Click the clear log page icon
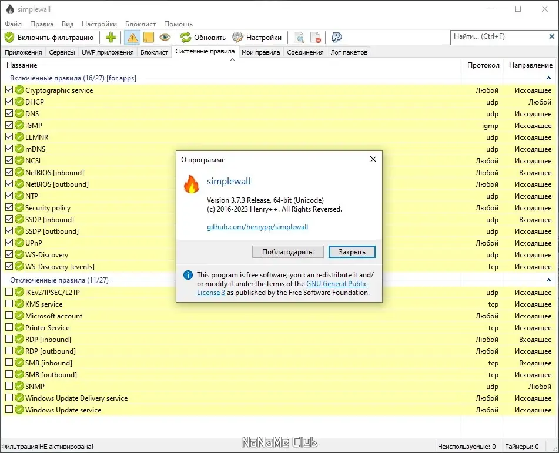Image resolution: width=559 pixels, height=453 pixels. click(x=315, y=37)
